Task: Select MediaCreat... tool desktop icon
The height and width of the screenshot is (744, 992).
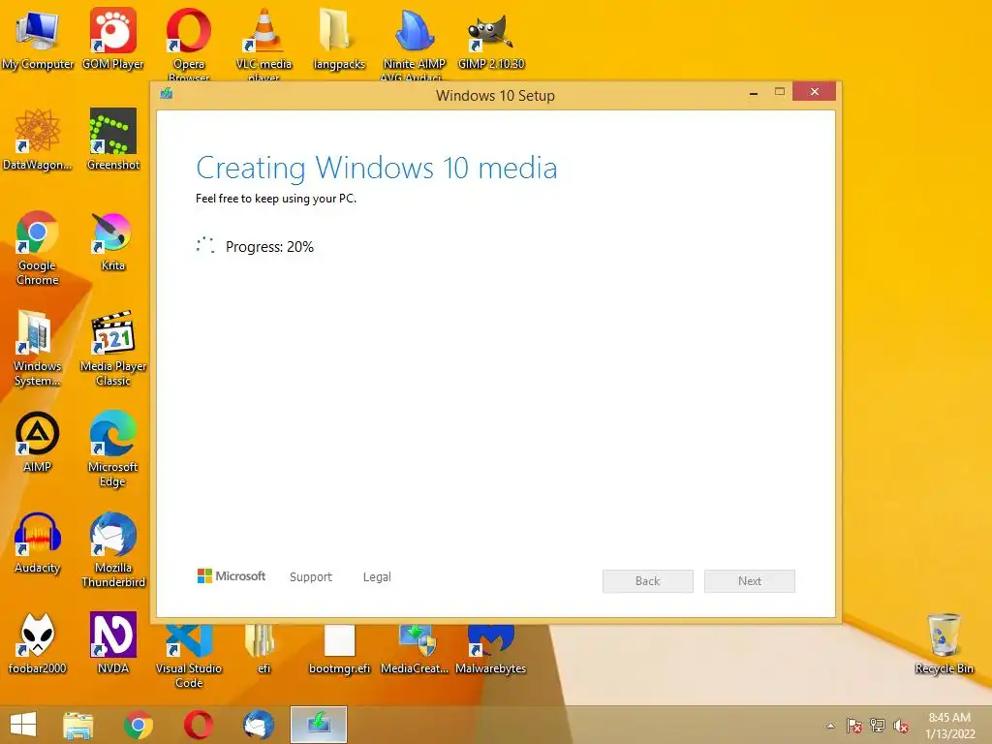Action: [x=415, y=648]
